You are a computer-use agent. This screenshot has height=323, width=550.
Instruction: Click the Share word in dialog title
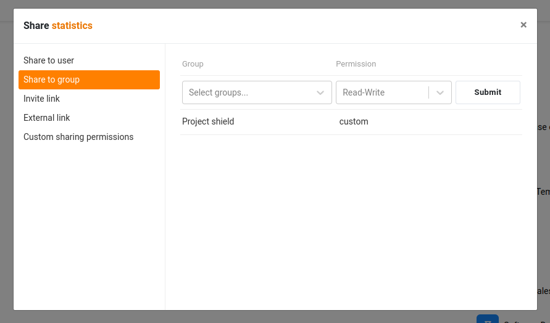36,25
